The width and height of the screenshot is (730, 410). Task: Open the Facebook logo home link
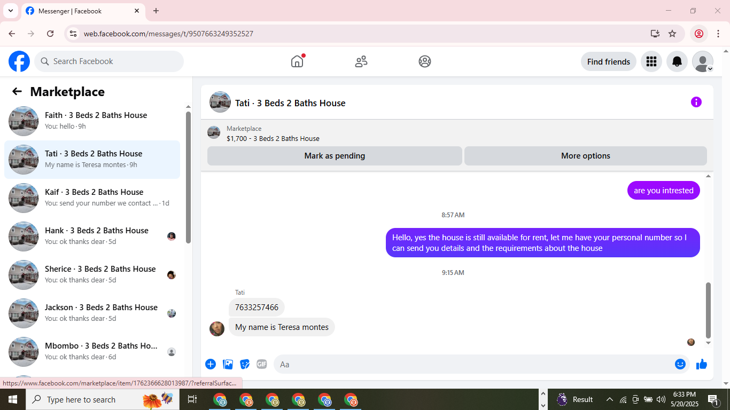click(x=19, y=61)
